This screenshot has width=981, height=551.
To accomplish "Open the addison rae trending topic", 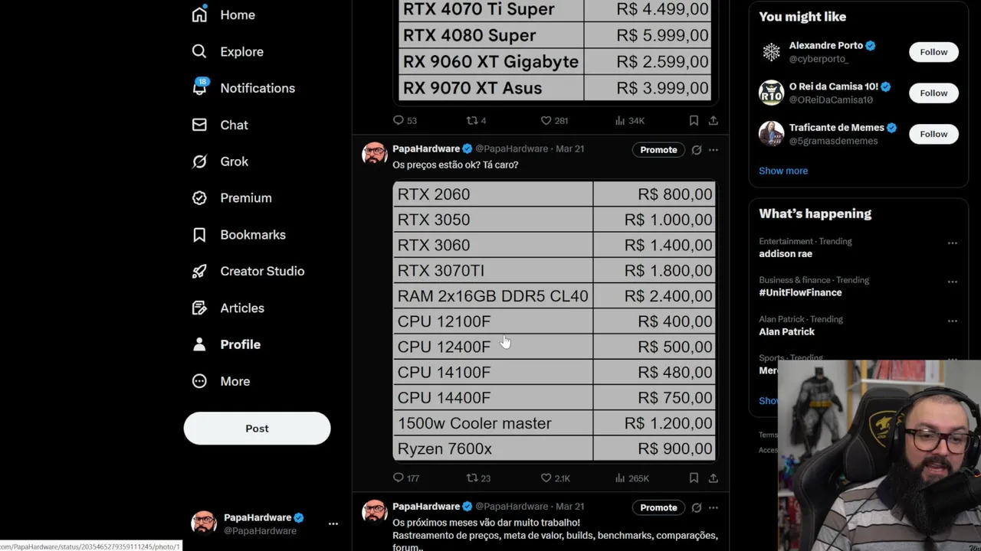I will coord(786,253).
